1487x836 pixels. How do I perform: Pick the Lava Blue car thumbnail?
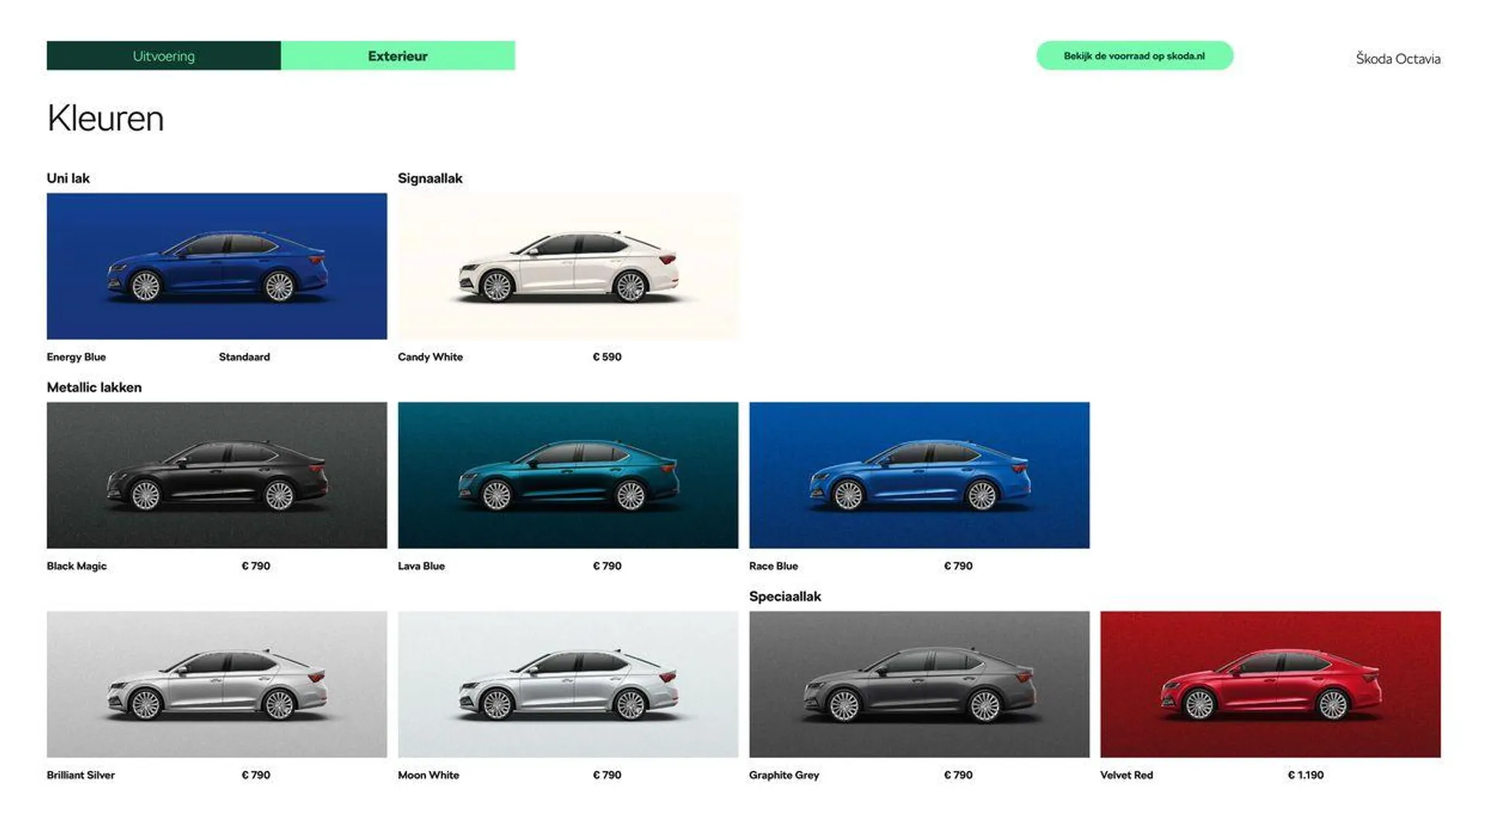(568, 475)
